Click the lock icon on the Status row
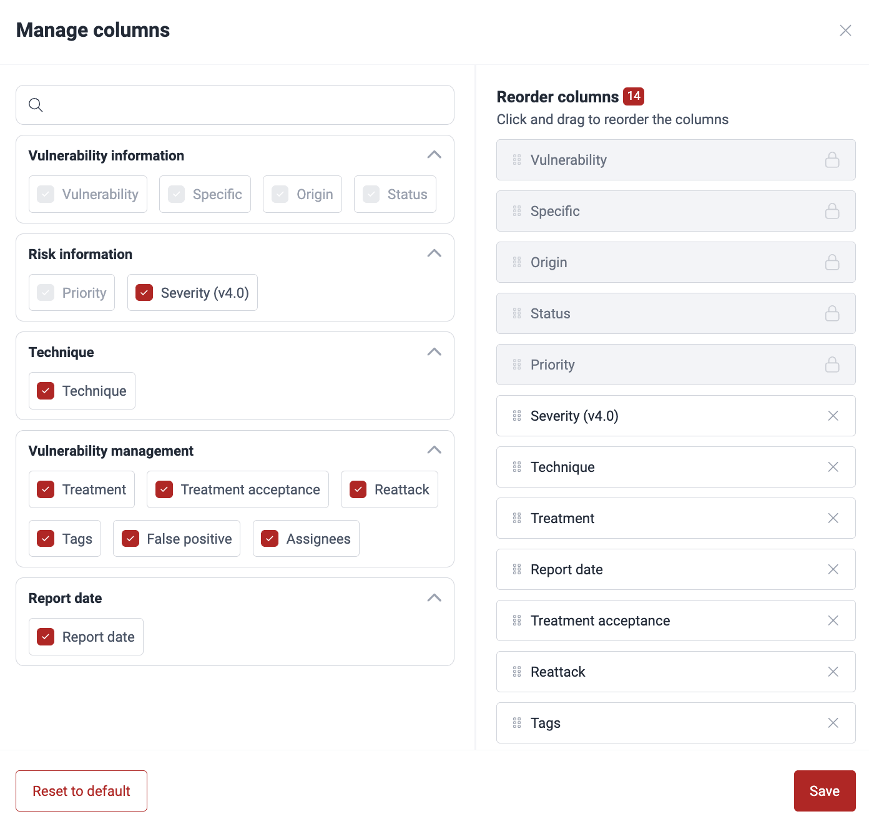 pyautogui.click(x=833, y=313)
